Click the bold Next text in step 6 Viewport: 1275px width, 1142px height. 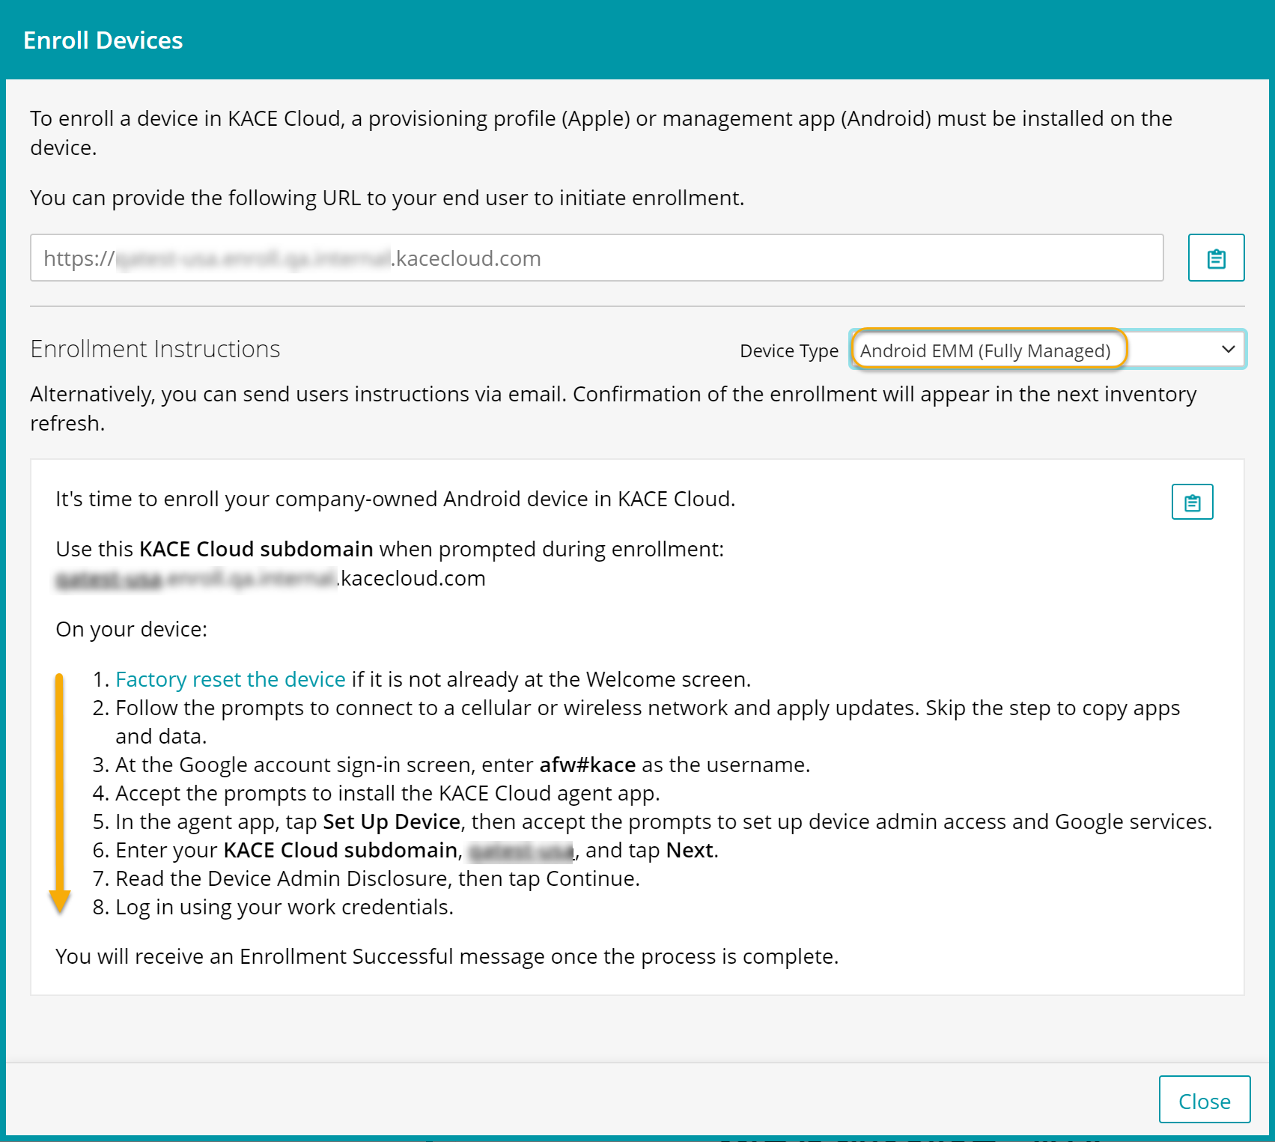(x=689, y=850)
